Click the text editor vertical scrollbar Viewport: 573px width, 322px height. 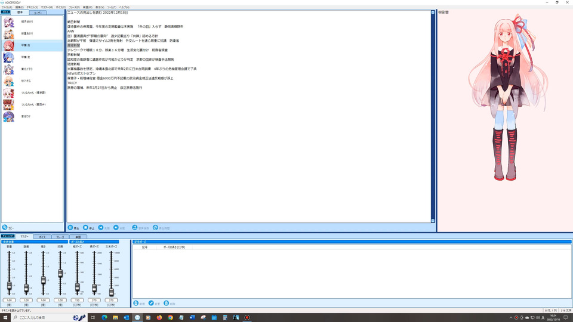click(x=433, y=116)
